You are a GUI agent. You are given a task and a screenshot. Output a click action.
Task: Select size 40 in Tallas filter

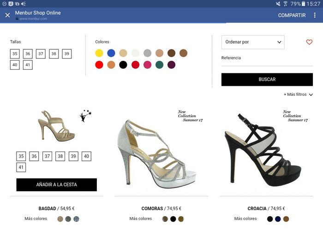pos(15,65)
